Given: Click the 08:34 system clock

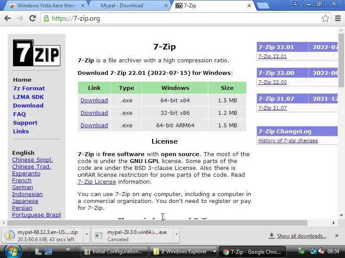Looking at the screenshot, I should [x=333, y=251].
